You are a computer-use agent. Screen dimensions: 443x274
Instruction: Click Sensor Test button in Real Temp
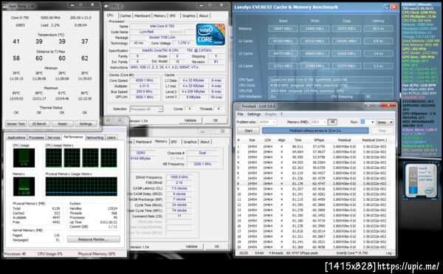click(16, 124)
